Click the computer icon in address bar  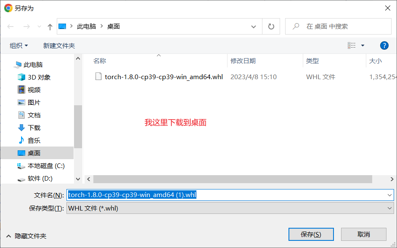click(62, 26)
